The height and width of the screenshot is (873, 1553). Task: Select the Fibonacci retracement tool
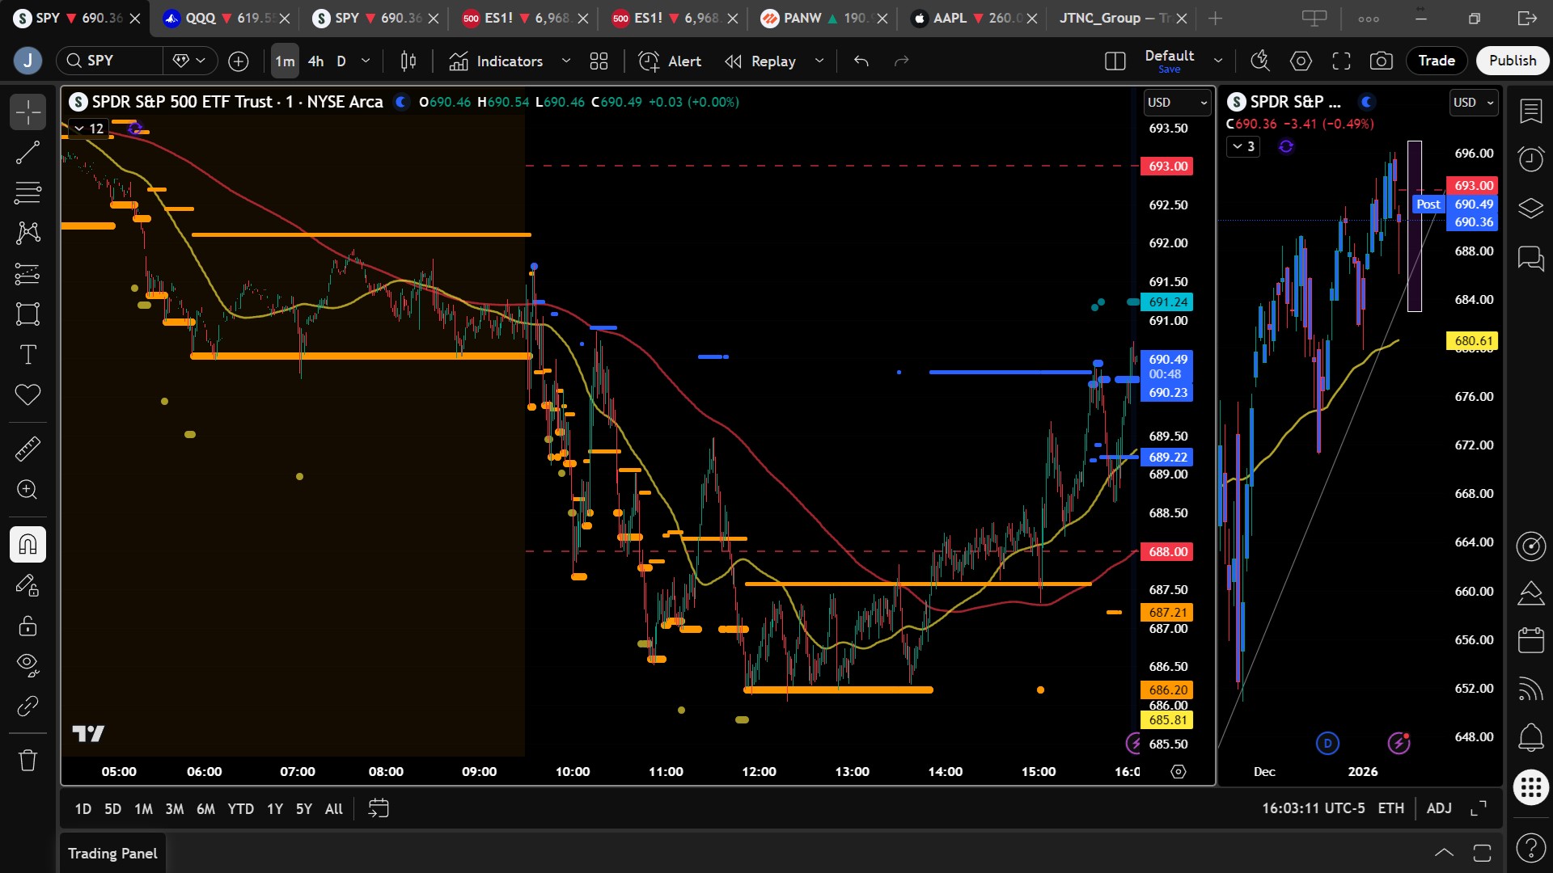point(28,192)
